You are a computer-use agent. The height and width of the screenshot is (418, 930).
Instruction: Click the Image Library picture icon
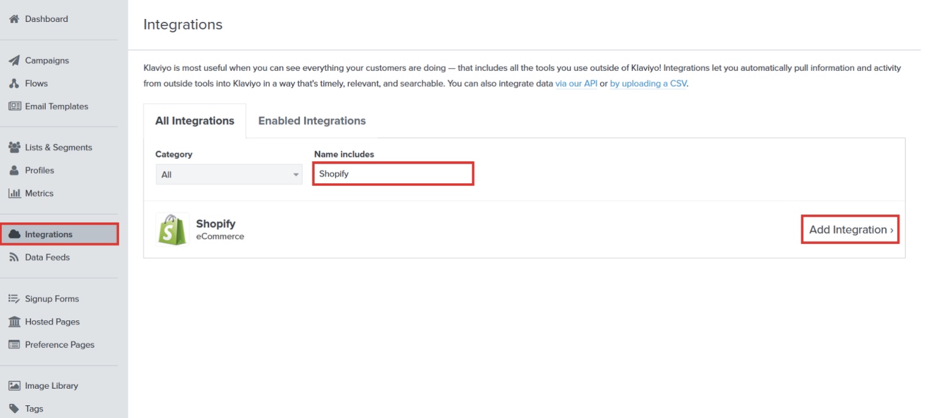tap(14, 386)
